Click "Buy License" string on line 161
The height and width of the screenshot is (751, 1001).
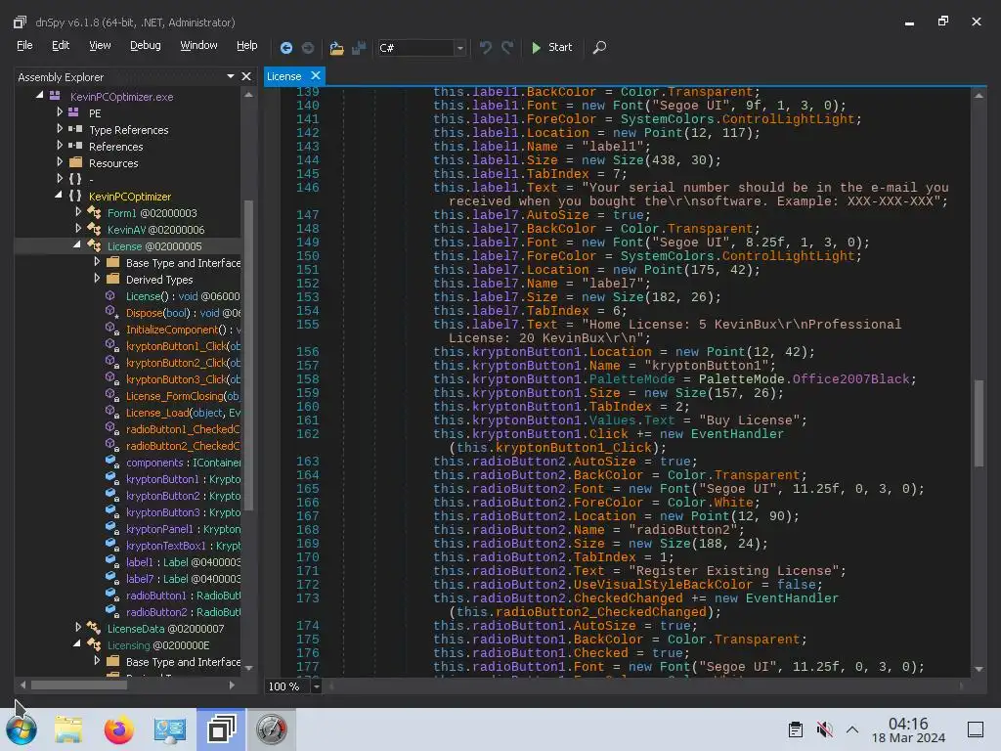[x=750, y=420]
